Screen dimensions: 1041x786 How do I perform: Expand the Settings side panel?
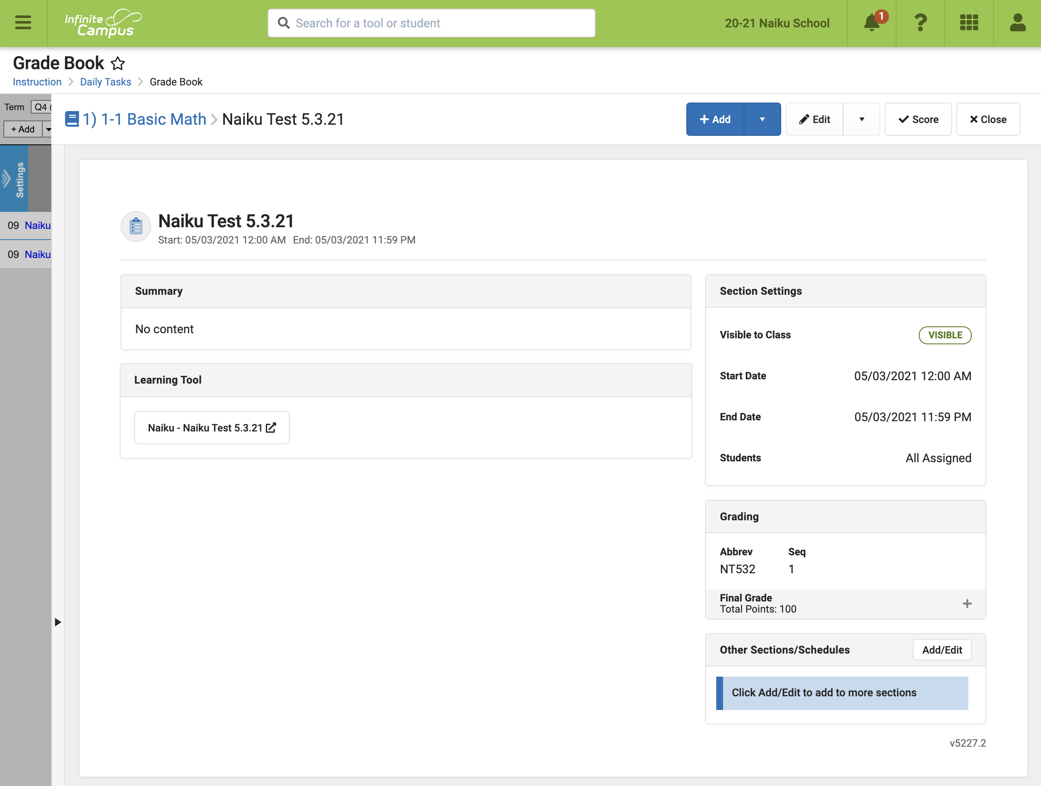pos(14,179)
